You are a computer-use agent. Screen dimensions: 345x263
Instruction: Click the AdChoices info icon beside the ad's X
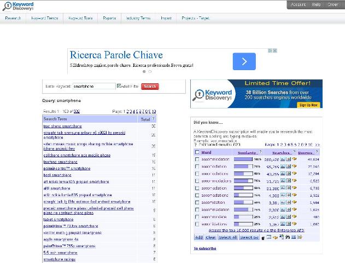(x=270, y=50)
